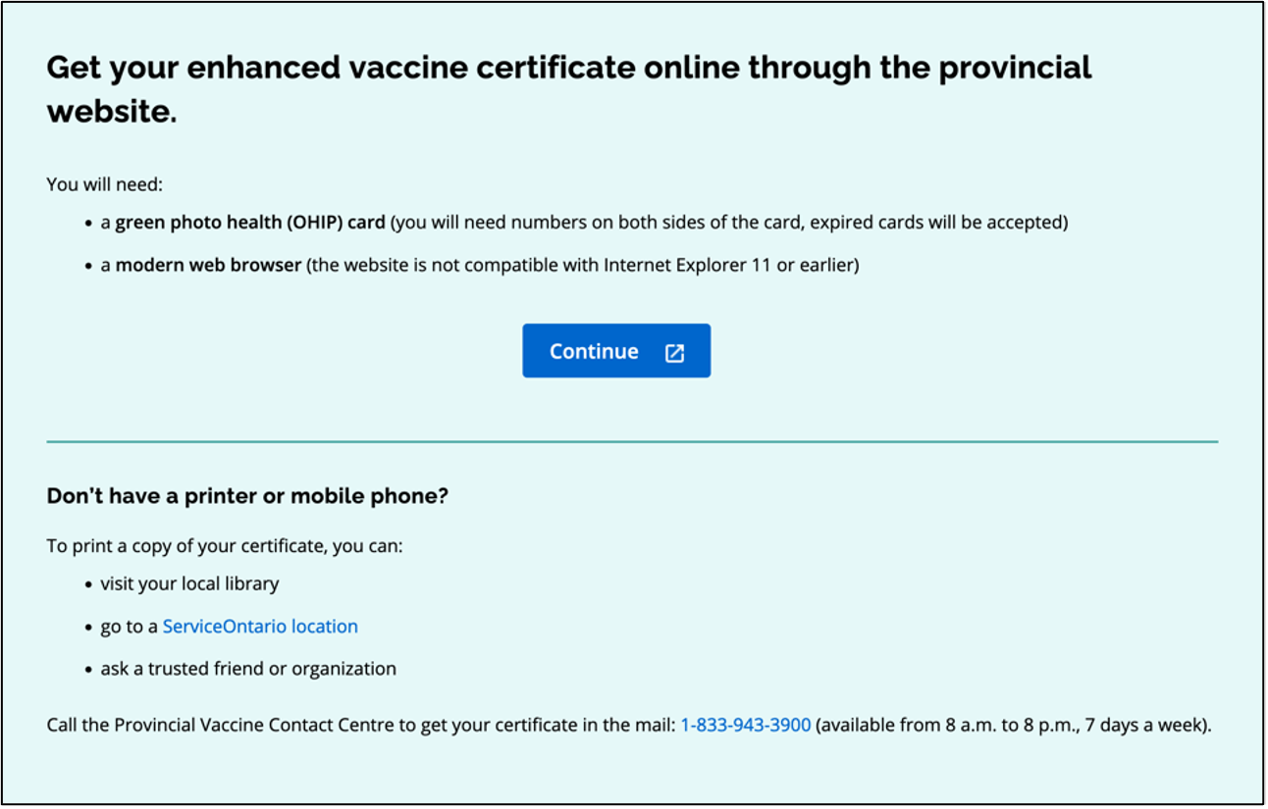Click the external-link icon on Continue button

point(673,351)
